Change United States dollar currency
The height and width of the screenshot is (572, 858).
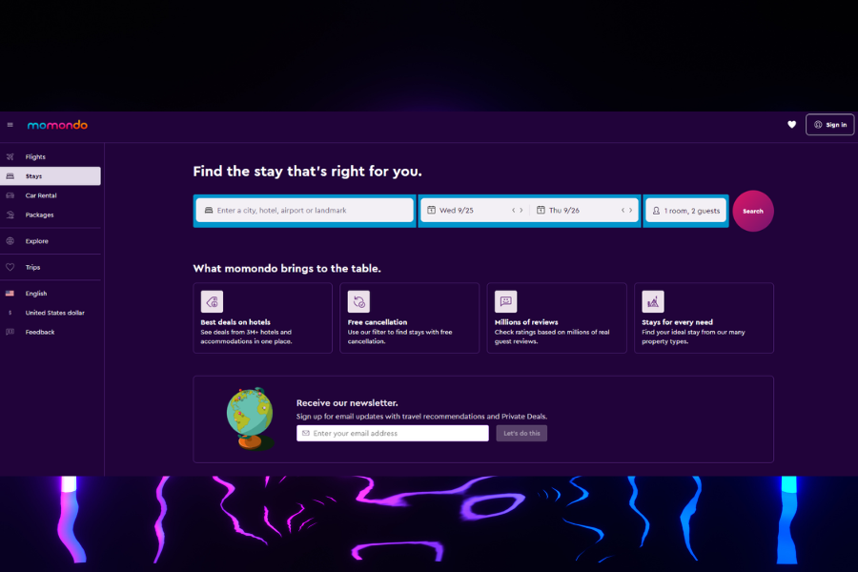tap(54, 313)
